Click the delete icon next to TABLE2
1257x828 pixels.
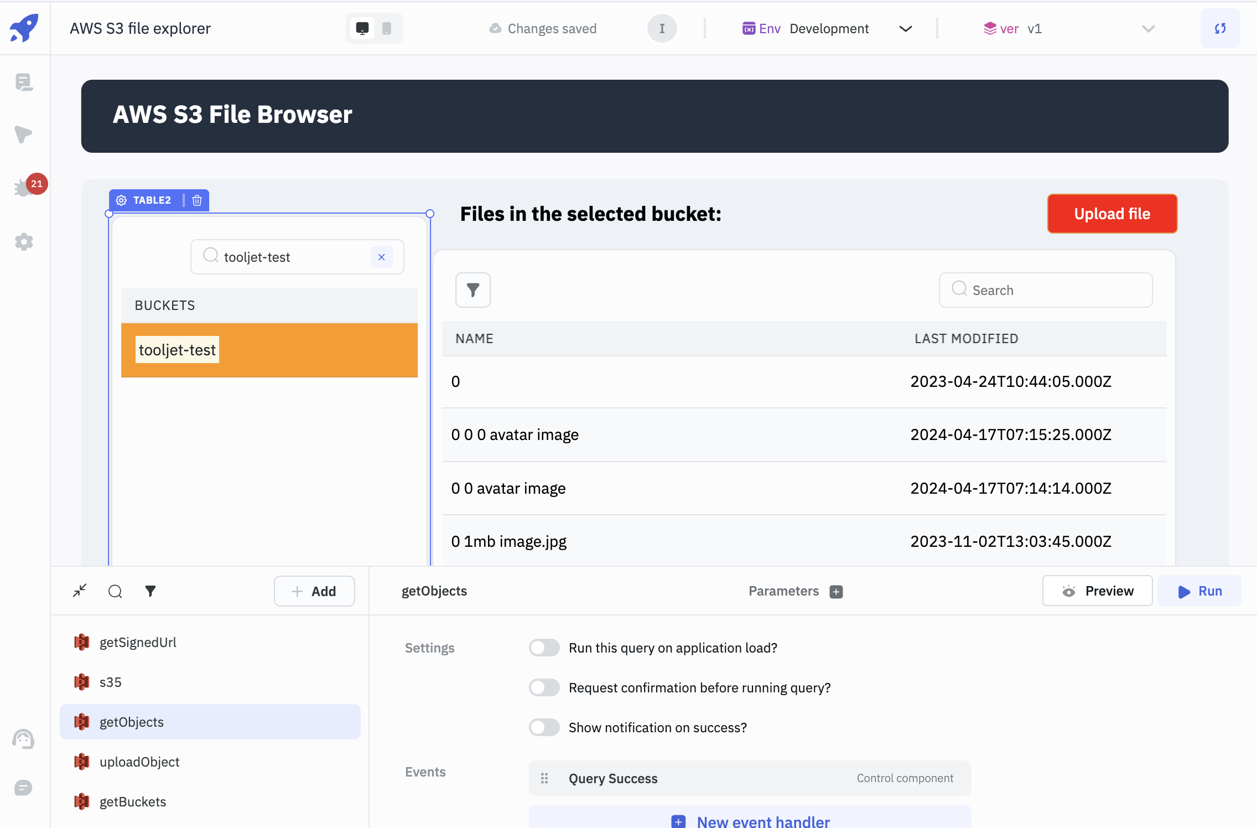(197, 200)
